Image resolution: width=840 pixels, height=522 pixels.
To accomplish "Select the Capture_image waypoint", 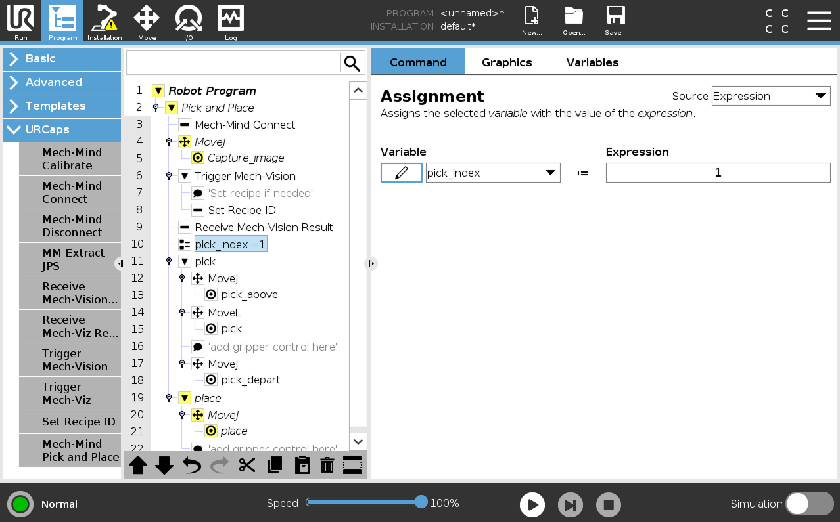I will pos(246,158).
